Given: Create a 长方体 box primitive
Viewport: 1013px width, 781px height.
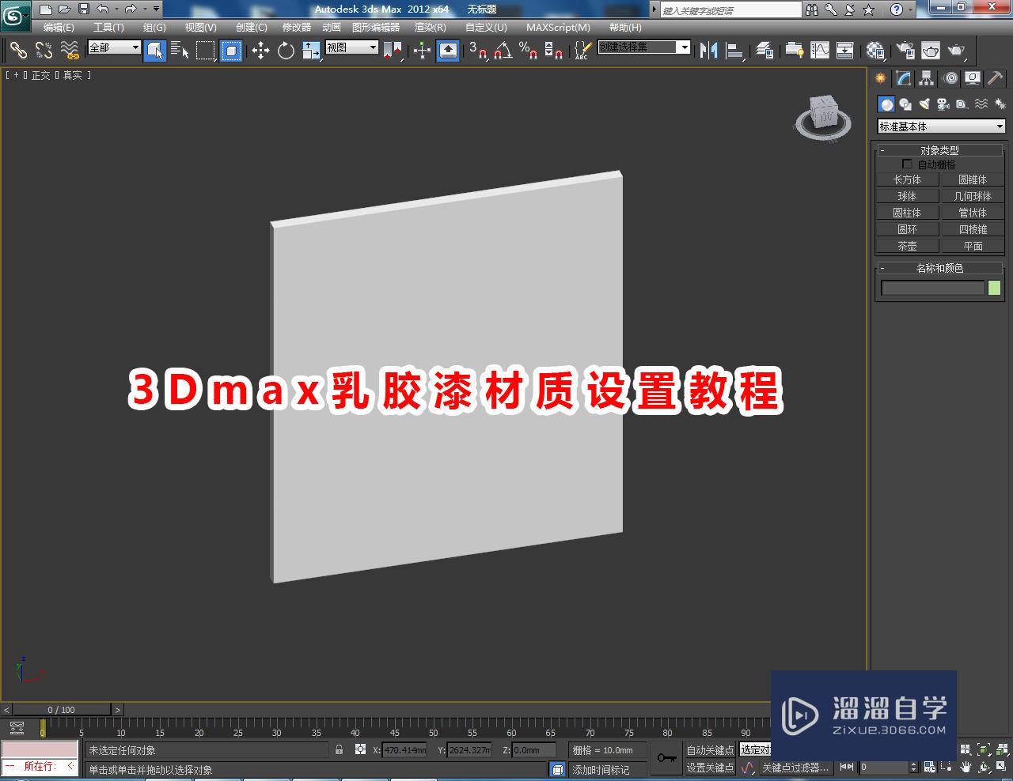Looking at the screenshot, I should pyautogui.click(x=907, y=179).
